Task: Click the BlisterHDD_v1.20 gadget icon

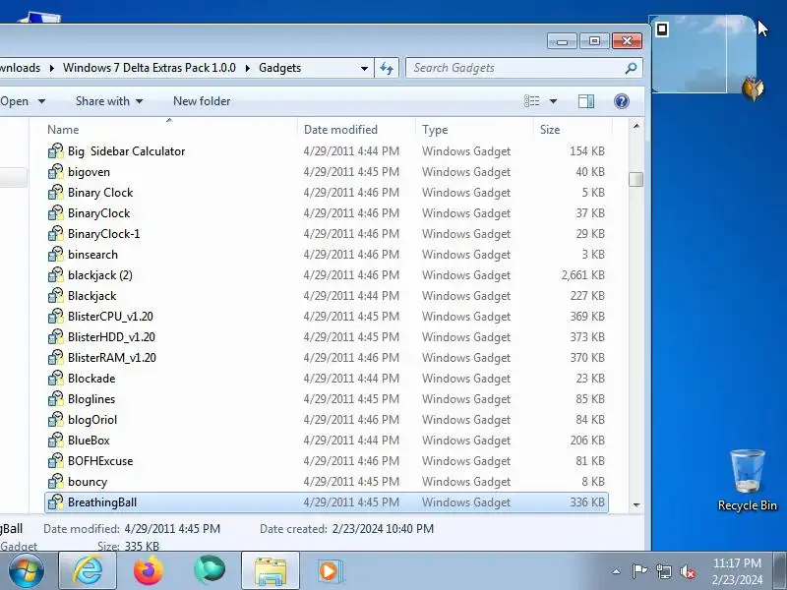Action: 56,336
